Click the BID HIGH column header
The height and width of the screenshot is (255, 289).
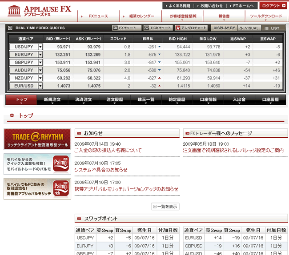pyautogui.click(x=178, y=39)
